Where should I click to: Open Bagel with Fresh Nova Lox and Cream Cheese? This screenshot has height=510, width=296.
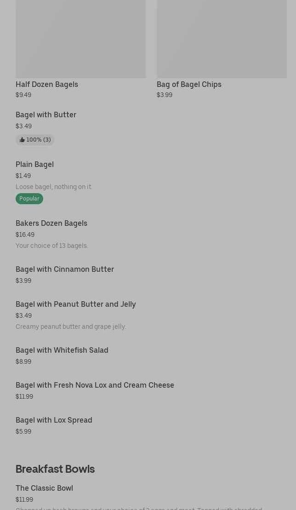(95, 385)
